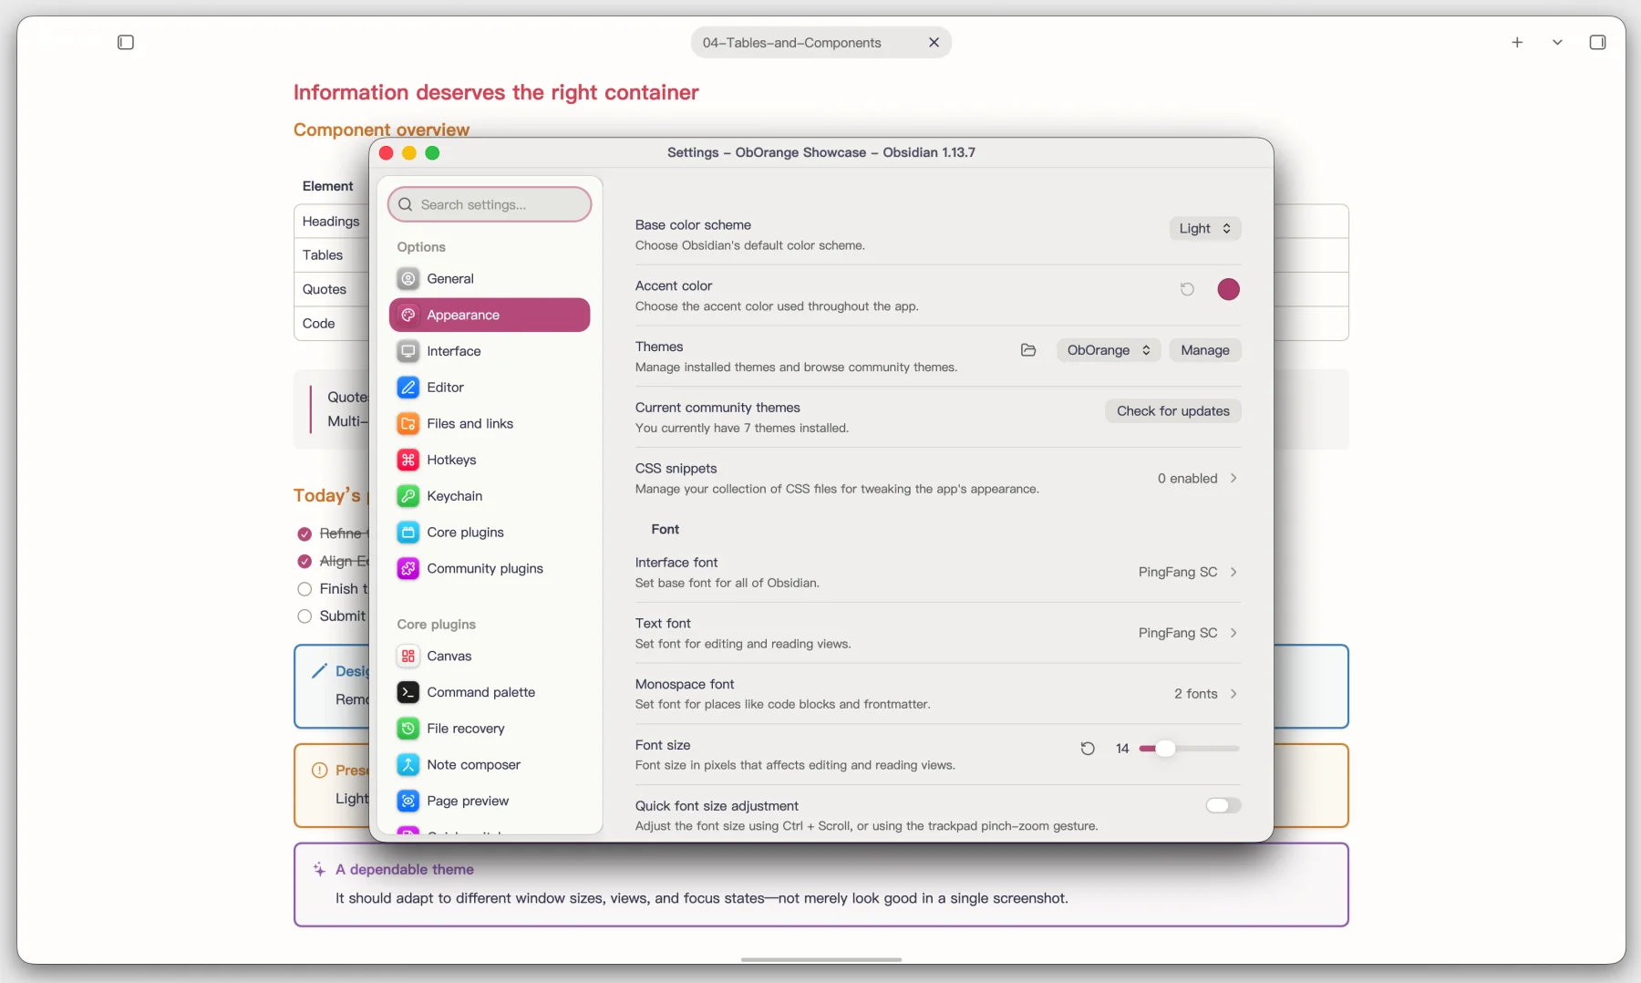Toggle the right sidebar icon in main window

click(x=1597, y=42)
